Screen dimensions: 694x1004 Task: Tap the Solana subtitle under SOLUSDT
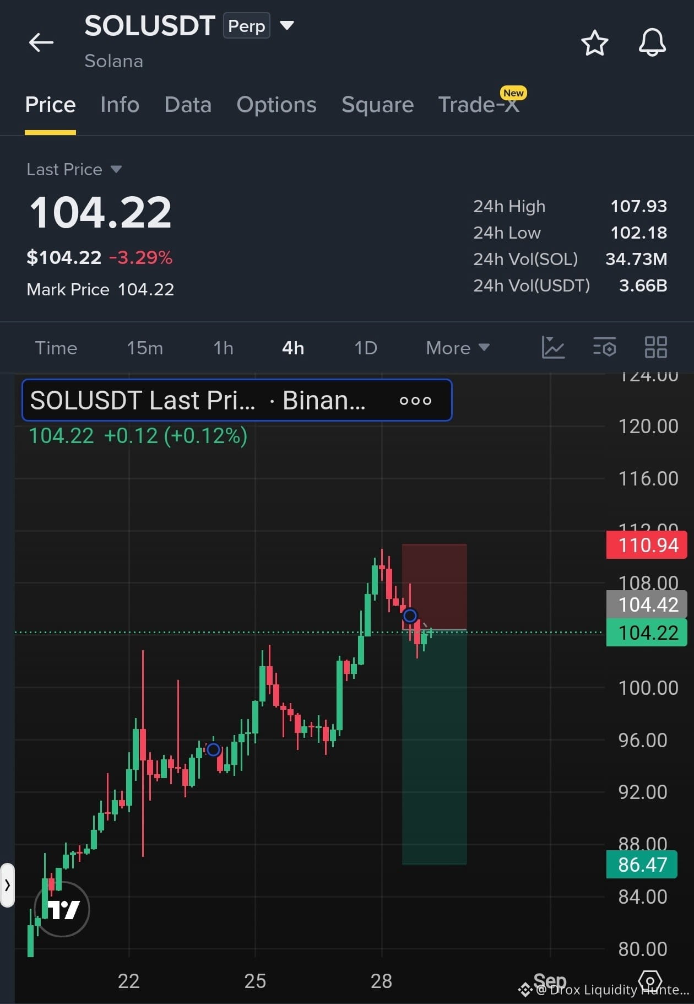pyautogui.click(x=113, y=61)
